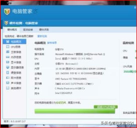This screenshot has width=137, height=128.
Task: Open 显示器信息 via its monitor icon
Action: [8, 67]
